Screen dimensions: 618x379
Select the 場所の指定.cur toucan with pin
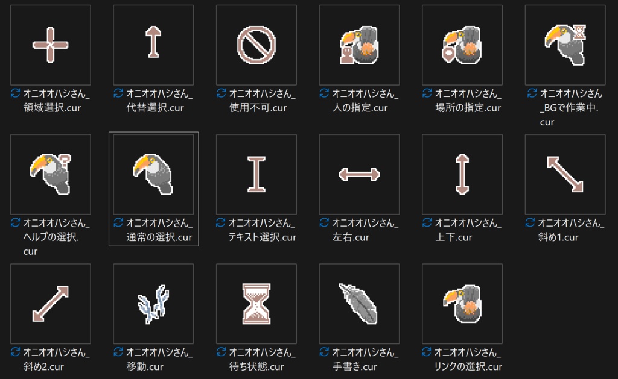[462, 45]
